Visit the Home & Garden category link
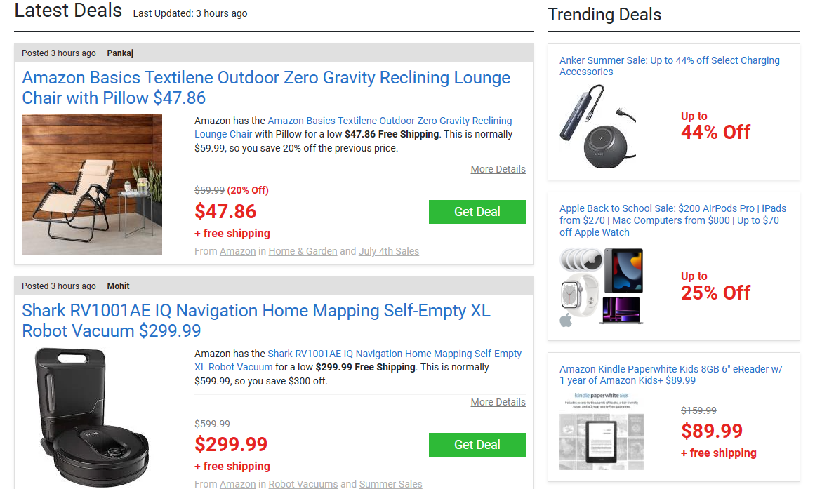The image size is (815, 489). pos(303,251)
